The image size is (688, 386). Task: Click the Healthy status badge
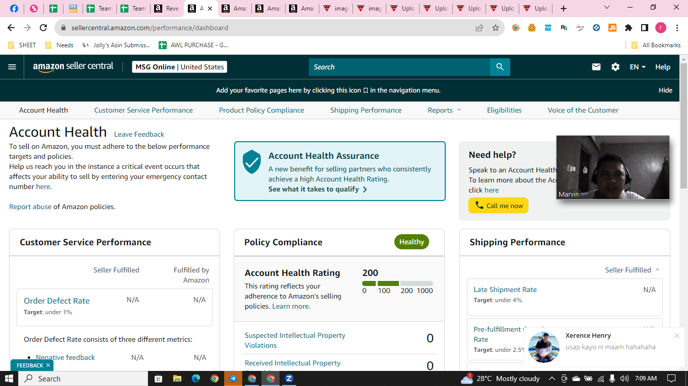[x=411, y=242]
